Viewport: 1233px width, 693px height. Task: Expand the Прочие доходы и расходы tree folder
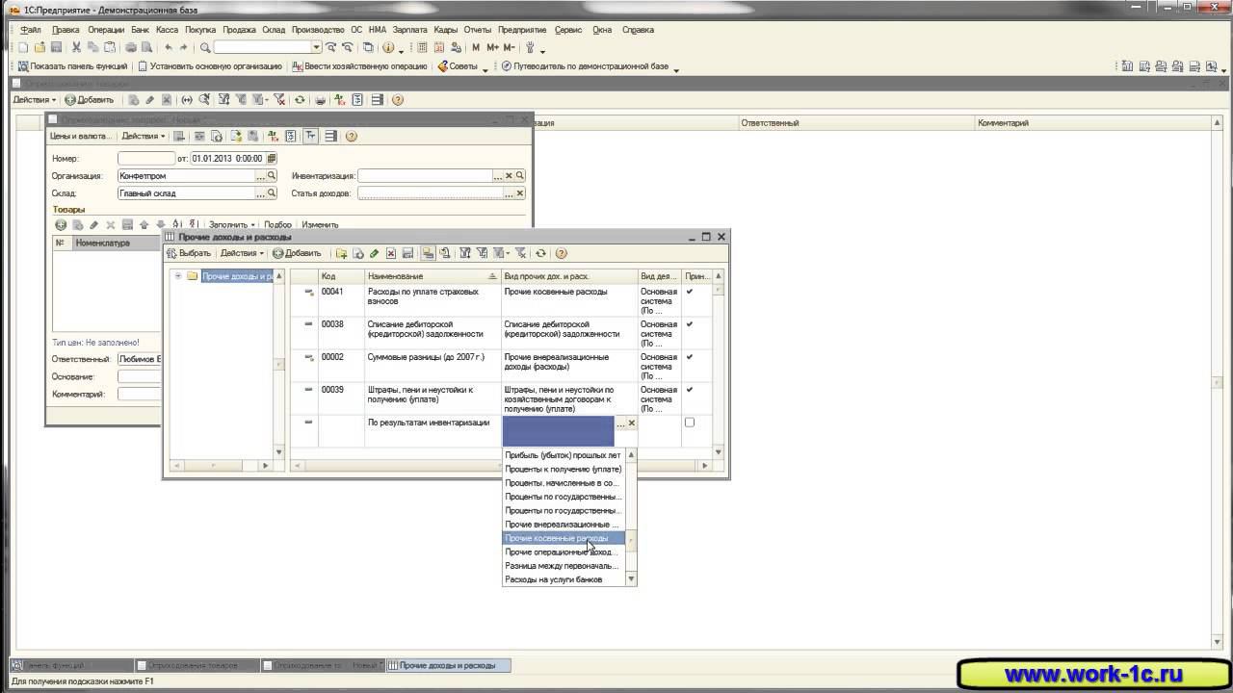point(178,276)
